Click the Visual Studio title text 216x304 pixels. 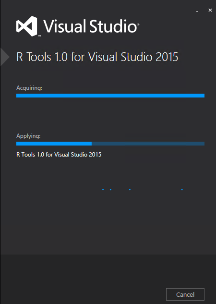pos(91,26)
